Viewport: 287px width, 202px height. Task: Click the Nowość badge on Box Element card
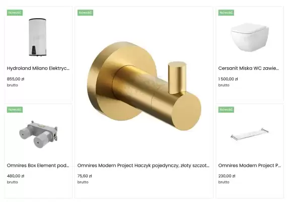click(x=15, y=110)
